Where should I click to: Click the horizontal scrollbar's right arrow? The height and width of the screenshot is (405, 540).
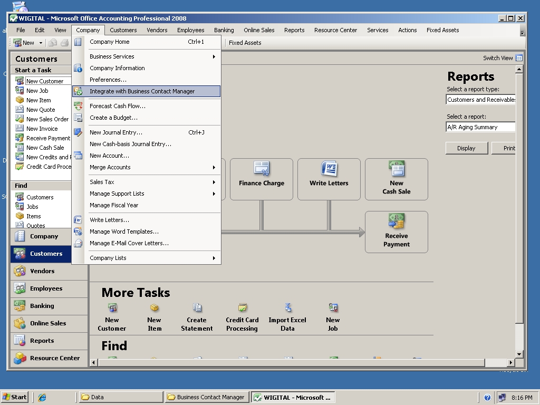(510, 362)
